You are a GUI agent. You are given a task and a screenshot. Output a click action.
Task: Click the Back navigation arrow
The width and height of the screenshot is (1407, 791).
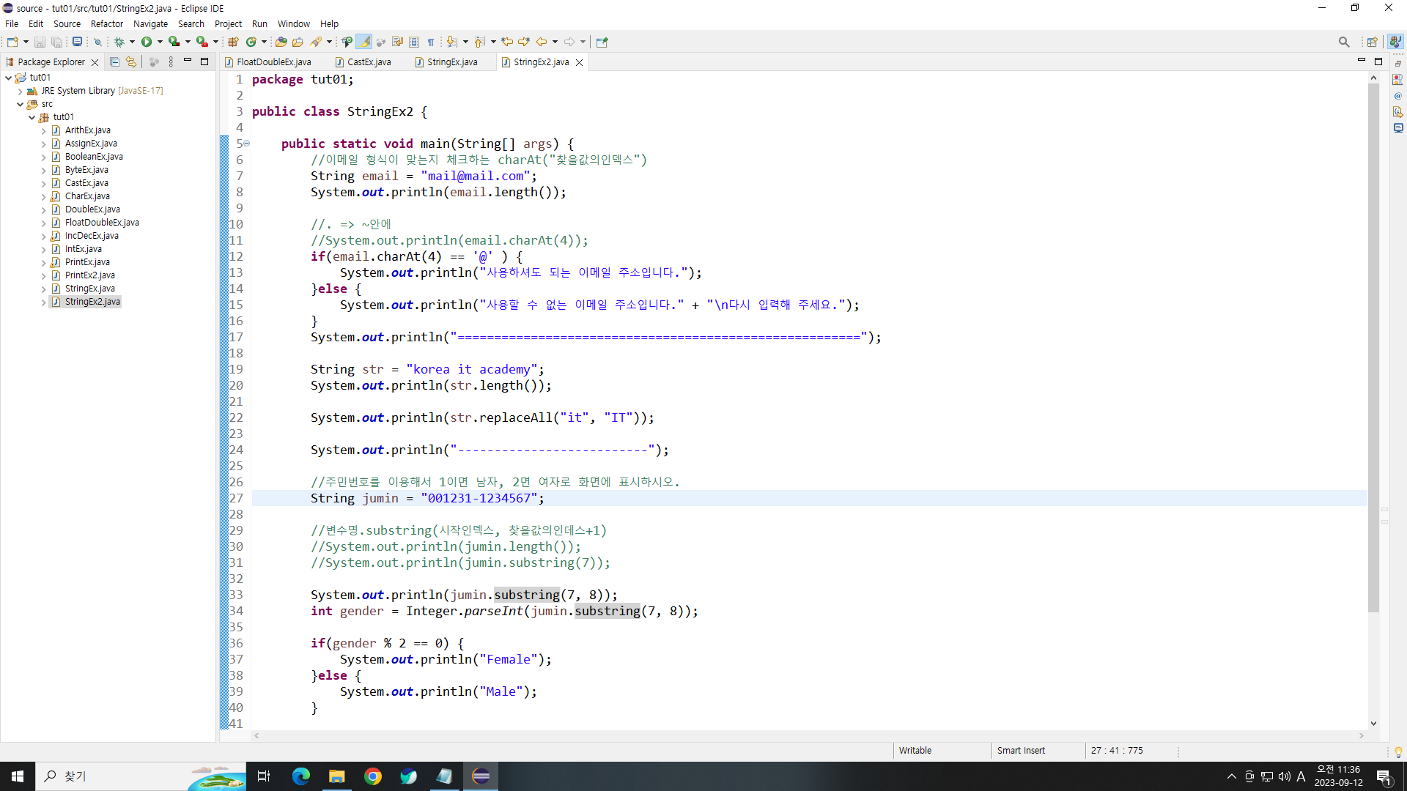click(x=542, y=42)
